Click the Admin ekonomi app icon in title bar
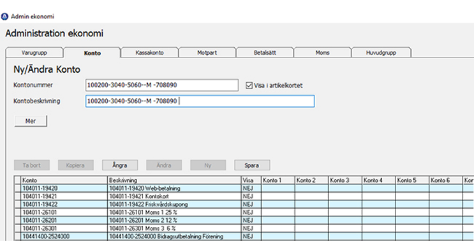This screenshot has width=474, height=252. [x=4, y=17]
